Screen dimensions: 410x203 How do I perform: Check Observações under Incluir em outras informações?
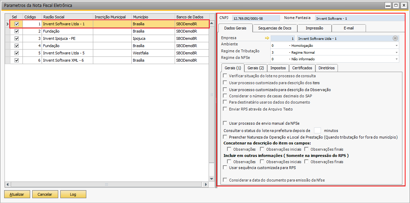(x=229, y=161)
